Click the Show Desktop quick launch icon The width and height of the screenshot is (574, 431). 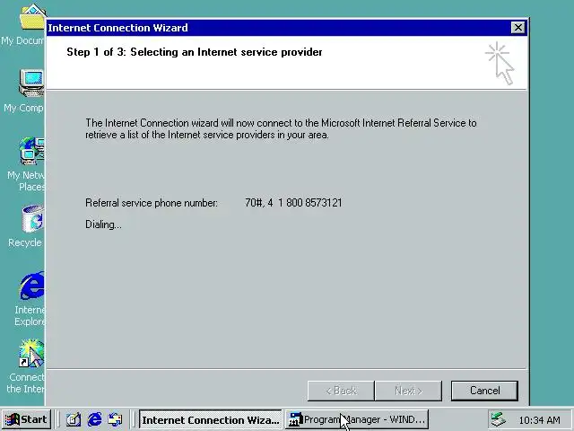tap(74, 419)
